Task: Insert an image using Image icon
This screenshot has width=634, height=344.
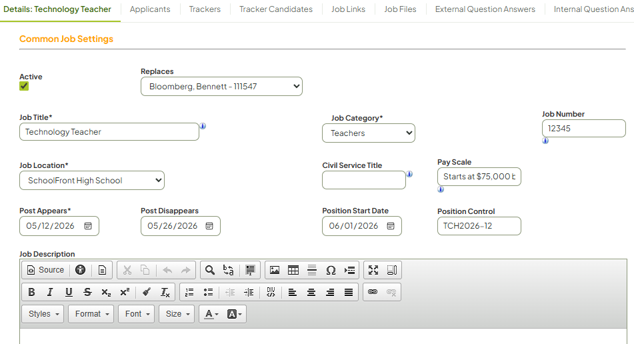Action: (275, 270)
